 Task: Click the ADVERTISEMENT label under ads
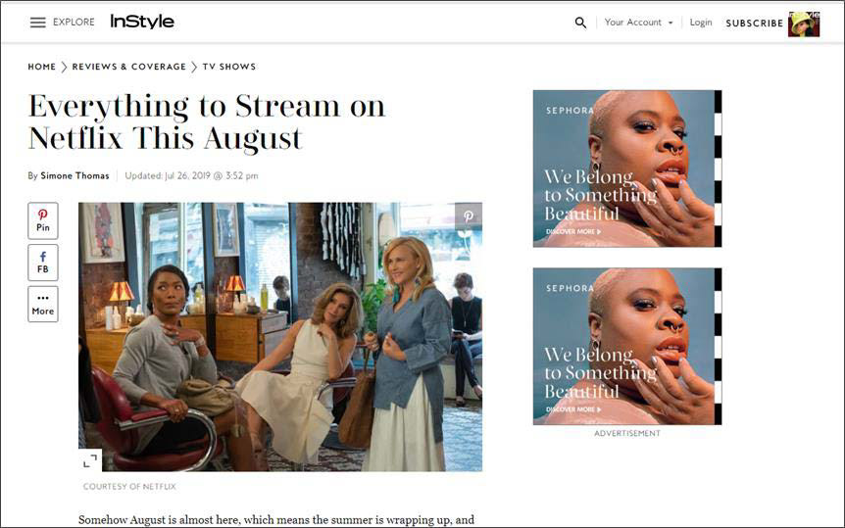tap(627, 433)
